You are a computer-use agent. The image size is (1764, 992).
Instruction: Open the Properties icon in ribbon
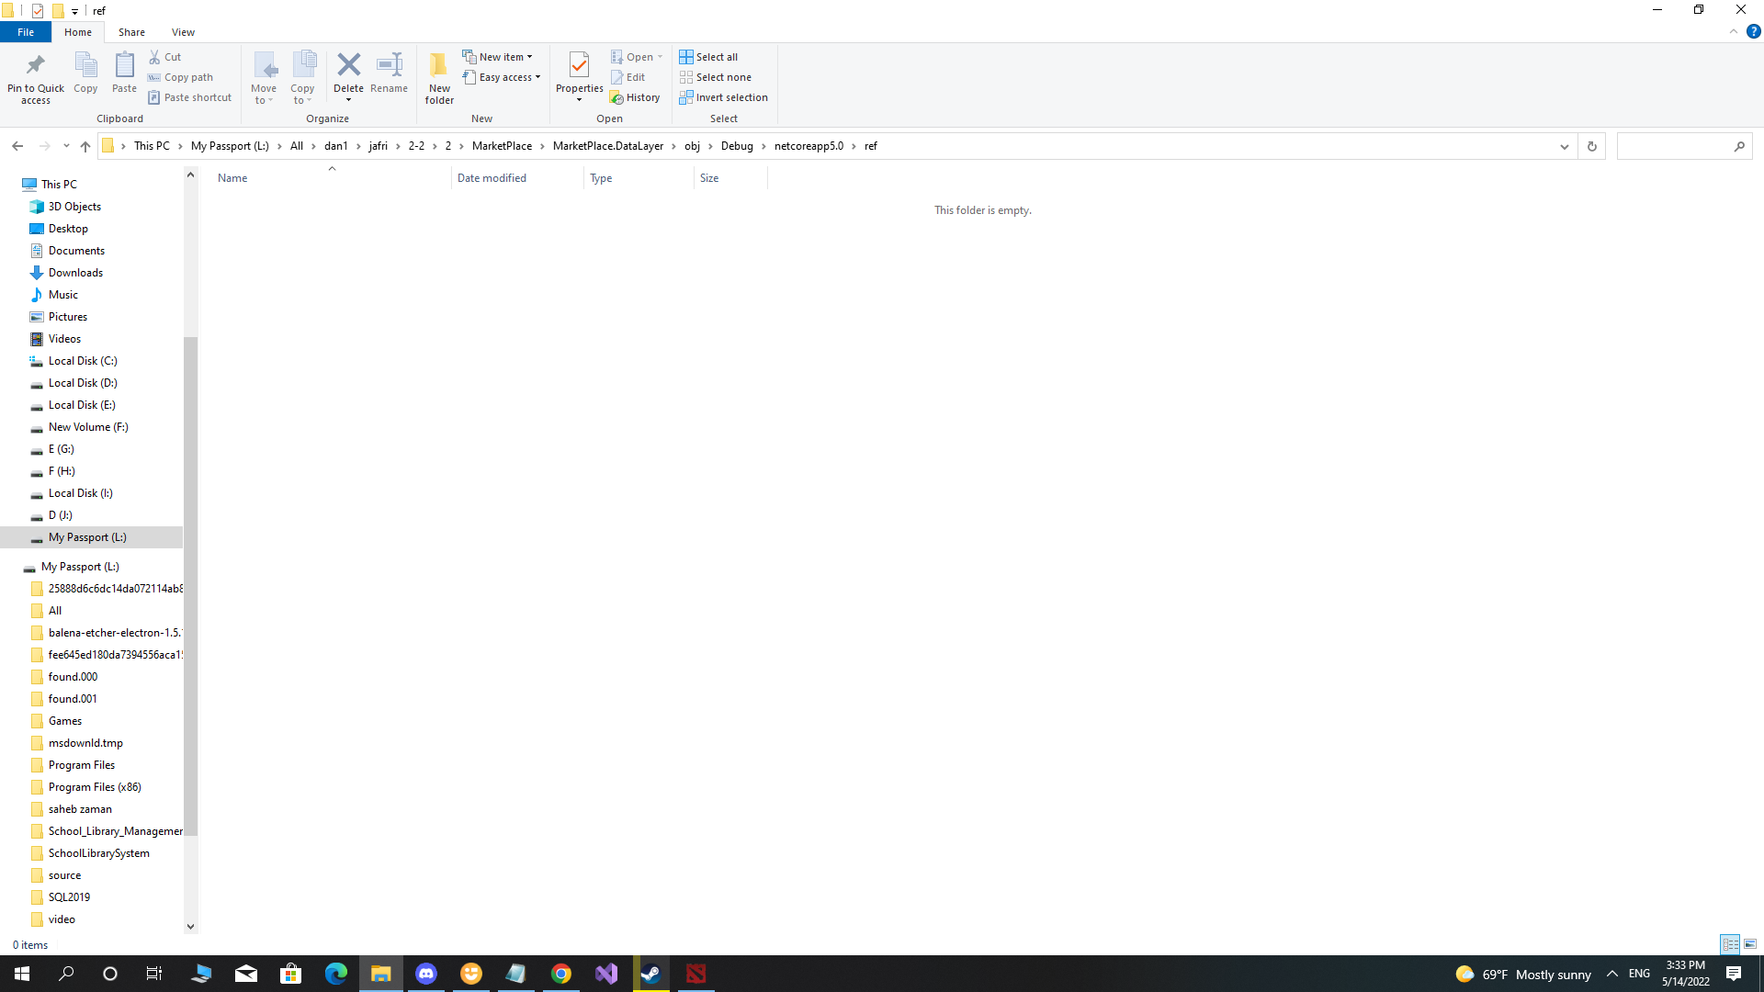[579, 65]
